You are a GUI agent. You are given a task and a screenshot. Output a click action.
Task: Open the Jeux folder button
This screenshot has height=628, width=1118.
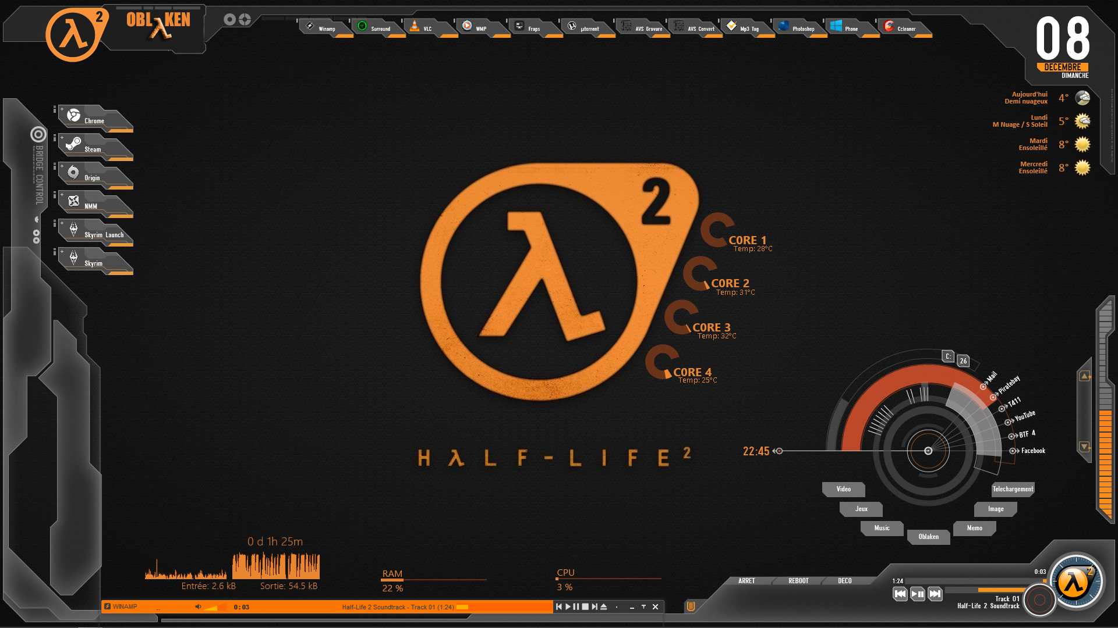pyautogui.click(x=861, y=509)
